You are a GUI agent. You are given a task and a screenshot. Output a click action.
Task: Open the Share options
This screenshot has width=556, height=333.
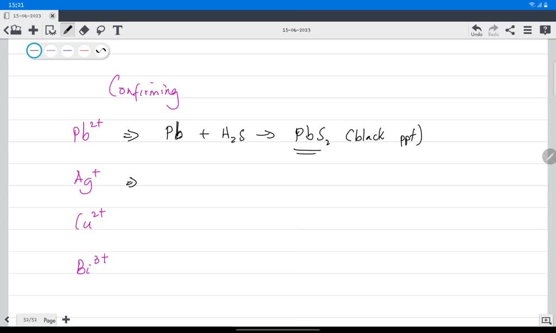pyautogui.click(x=509, y=30)
